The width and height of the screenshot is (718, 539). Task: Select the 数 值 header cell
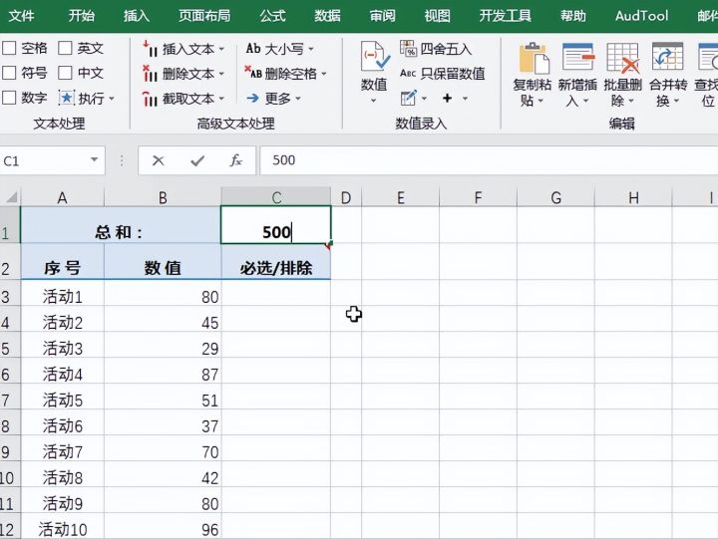(x=163, y=261)
